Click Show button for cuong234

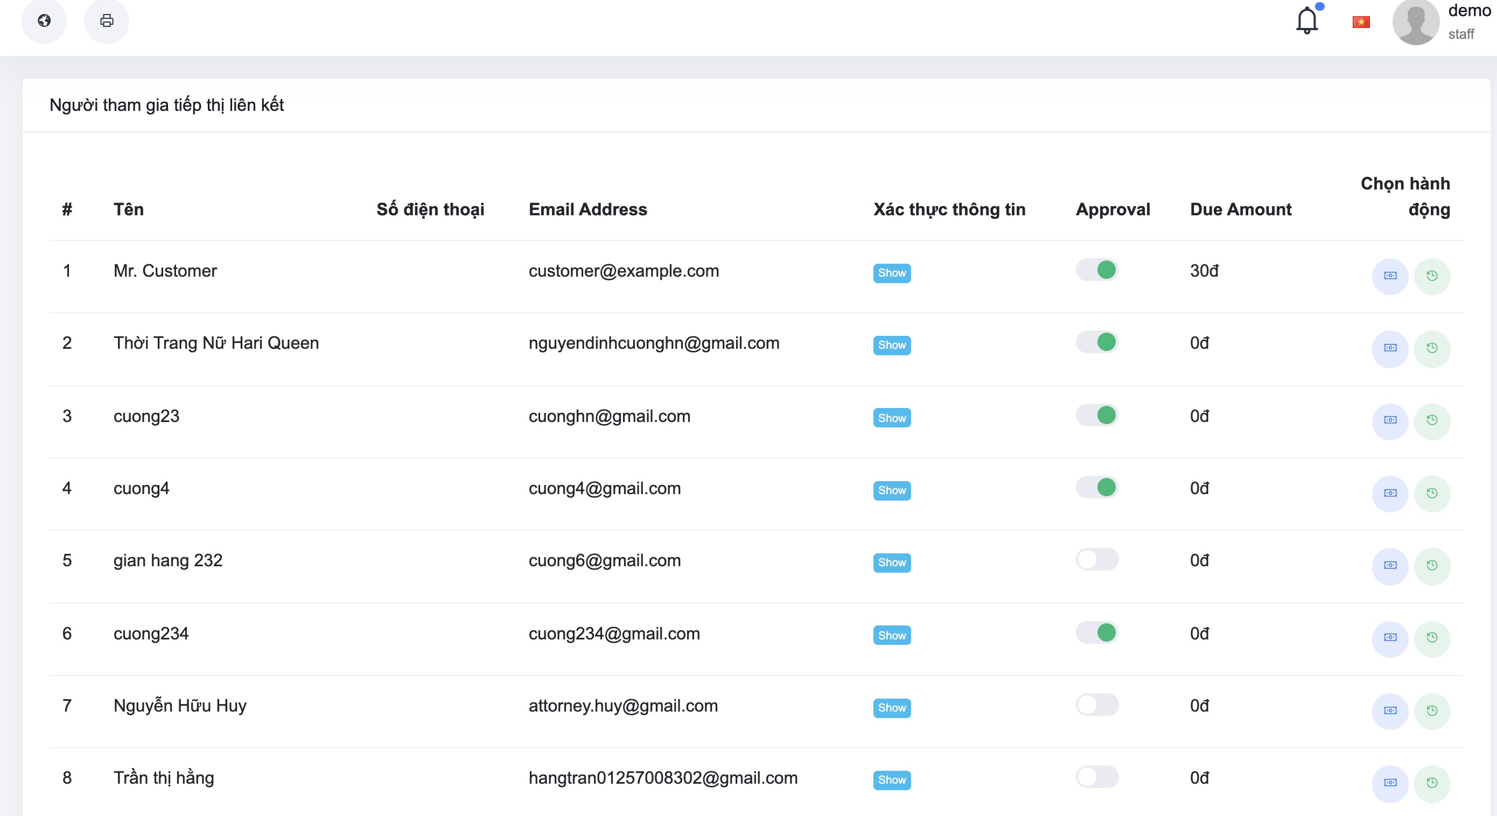[892, 635]
